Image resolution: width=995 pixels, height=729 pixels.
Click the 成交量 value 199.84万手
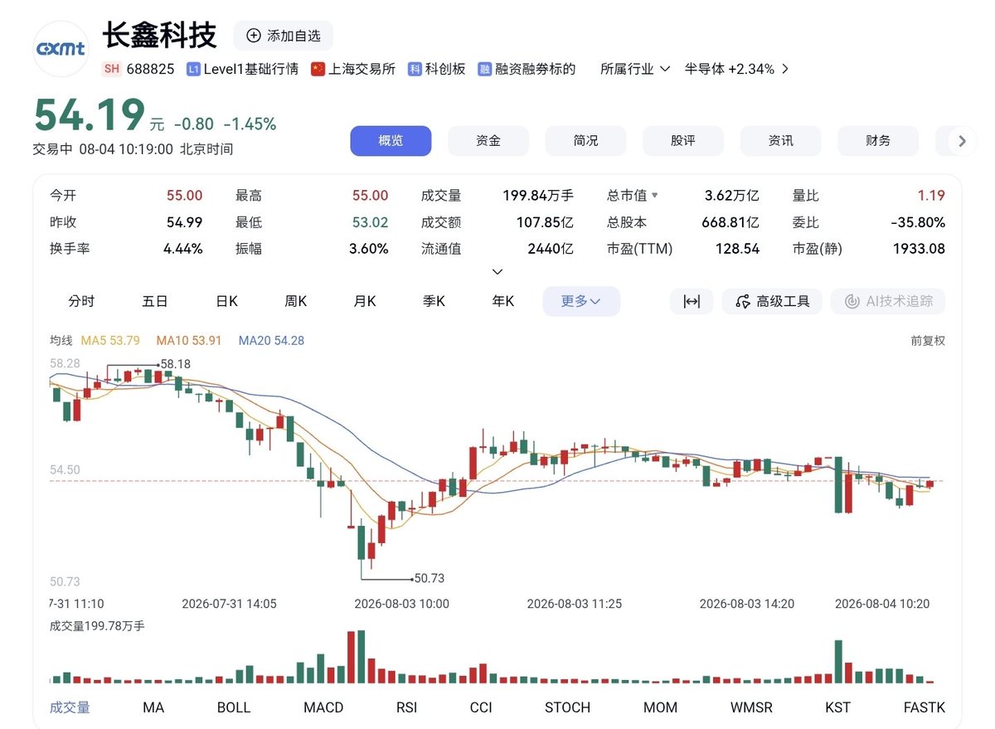(x=538, y=196)
